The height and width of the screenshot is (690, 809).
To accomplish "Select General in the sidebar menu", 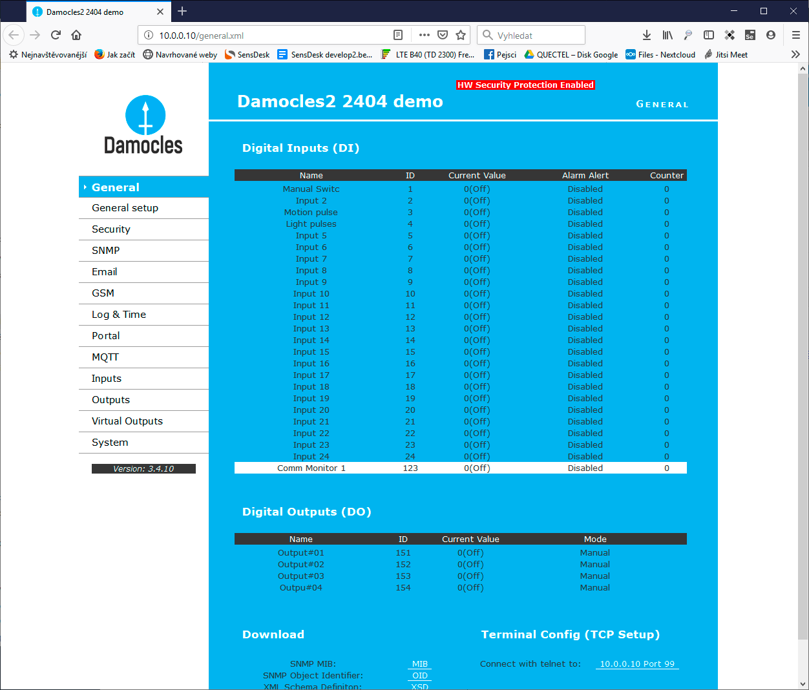I will [143, 187].
